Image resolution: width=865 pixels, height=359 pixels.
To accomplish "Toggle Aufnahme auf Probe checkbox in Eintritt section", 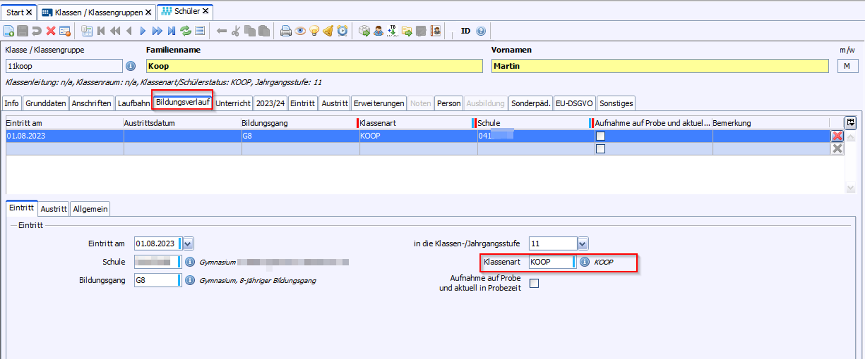I will point(534,283).
